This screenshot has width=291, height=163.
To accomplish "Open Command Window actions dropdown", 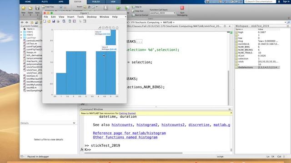I will pyautogui.click(x=230, y=110).
